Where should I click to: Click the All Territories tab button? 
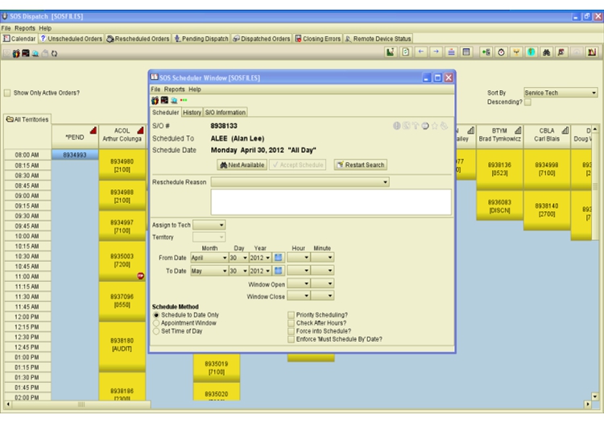pos(27,119)
